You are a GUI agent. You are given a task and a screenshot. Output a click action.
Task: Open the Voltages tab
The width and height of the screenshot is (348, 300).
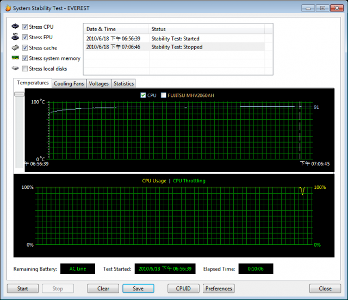[x=98, y=83]
